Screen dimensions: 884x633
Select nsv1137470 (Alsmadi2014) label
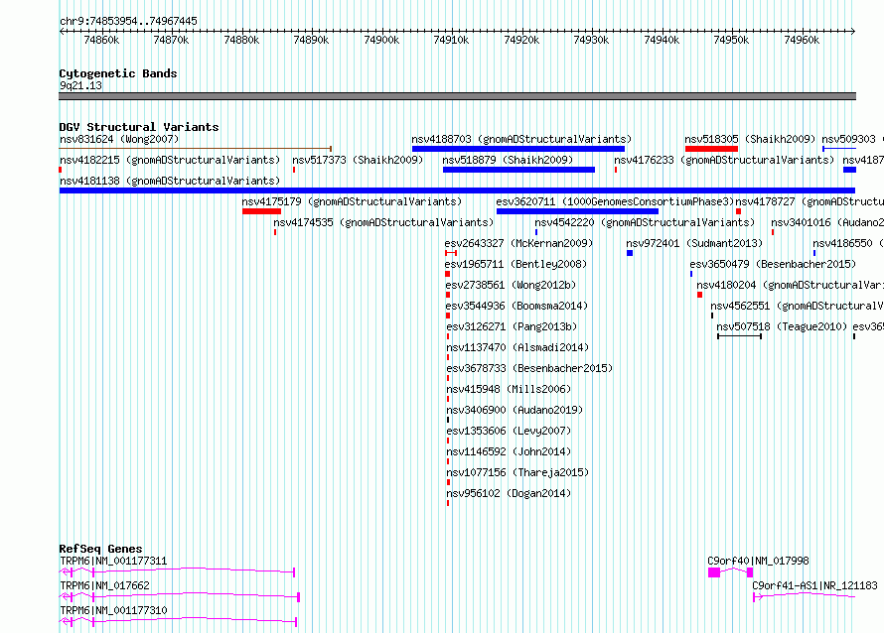click(517, 347)
